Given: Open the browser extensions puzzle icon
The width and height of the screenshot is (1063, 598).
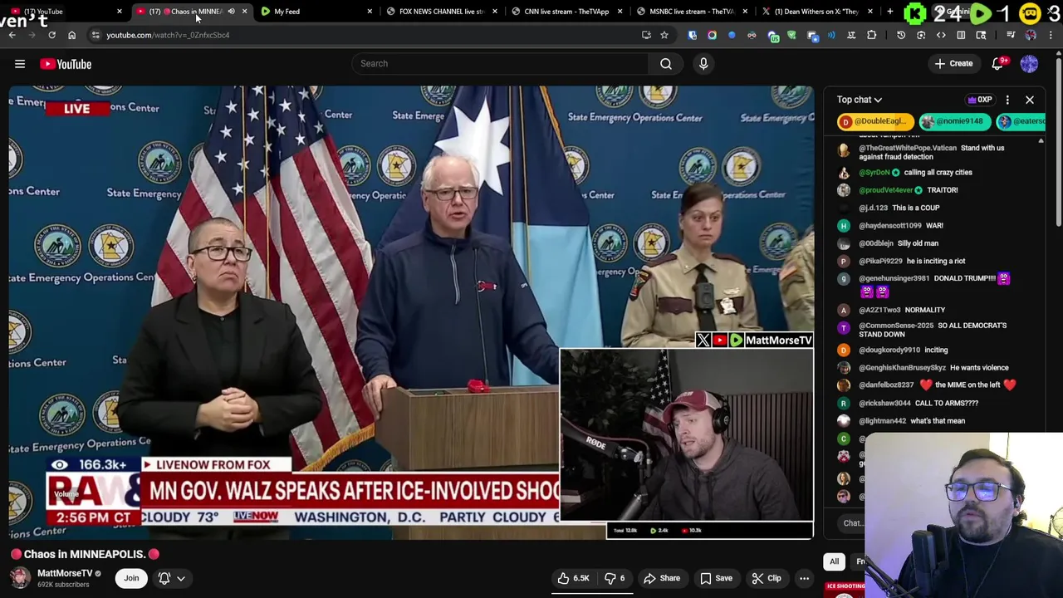Looking at the screenshot, I should pyautogui.click(x=871, y=35).
